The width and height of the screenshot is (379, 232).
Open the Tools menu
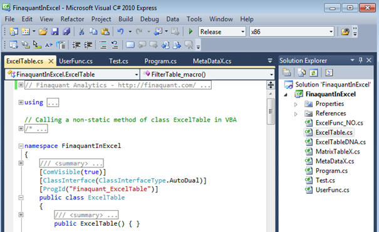[x=194, y=19]
